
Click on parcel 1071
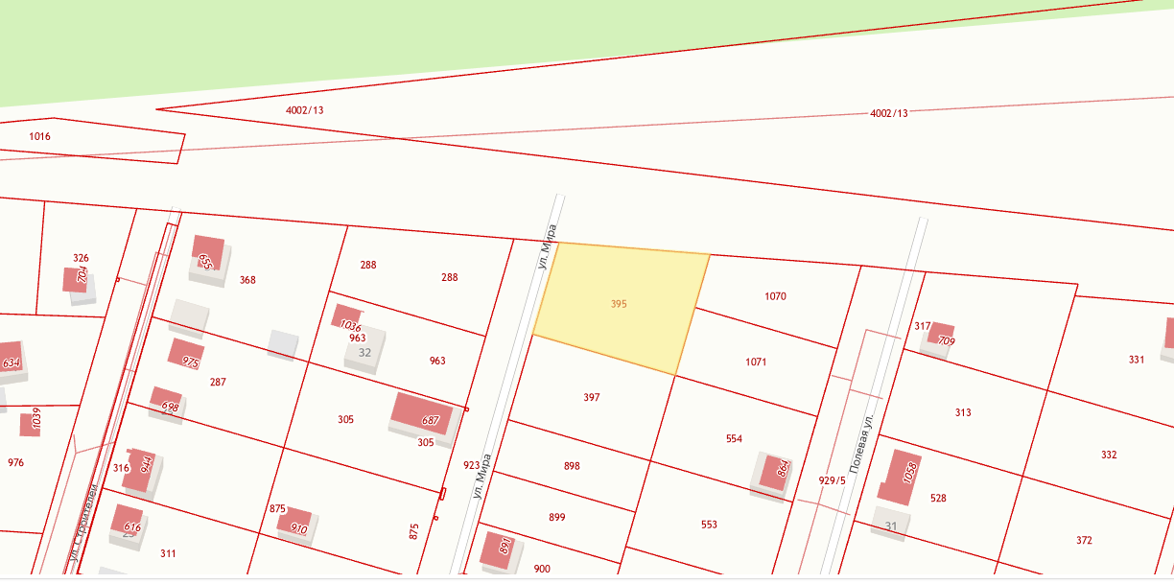(756, 362)
